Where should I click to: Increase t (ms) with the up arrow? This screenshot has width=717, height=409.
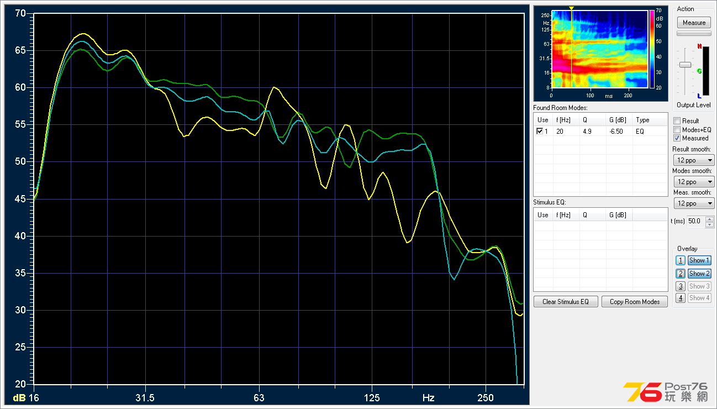click(710, 219)
